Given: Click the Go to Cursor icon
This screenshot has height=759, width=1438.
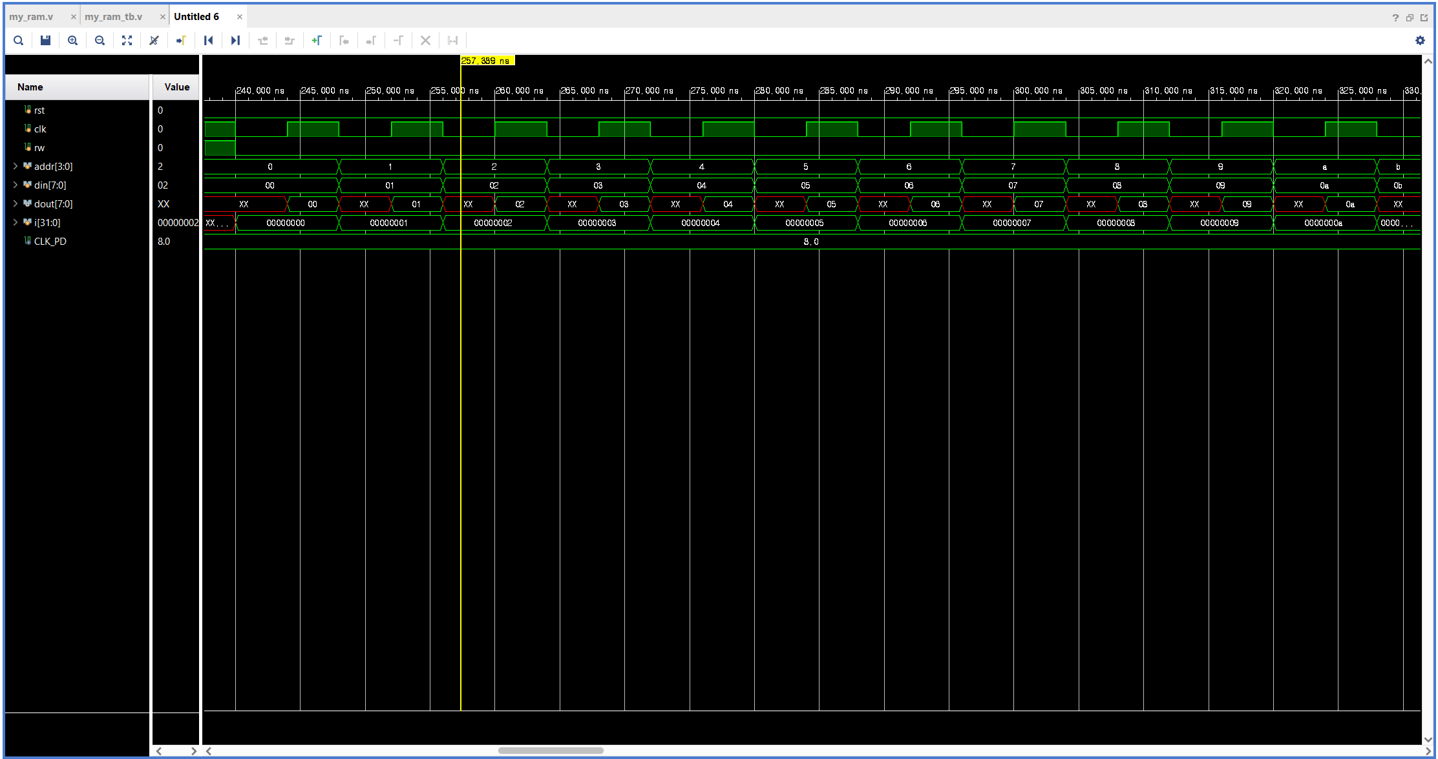Looking at the screenshot, I should tap(181, 40).
